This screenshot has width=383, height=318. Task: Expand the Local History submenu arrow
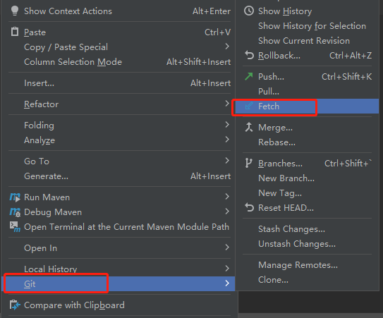tap(227, 269)
